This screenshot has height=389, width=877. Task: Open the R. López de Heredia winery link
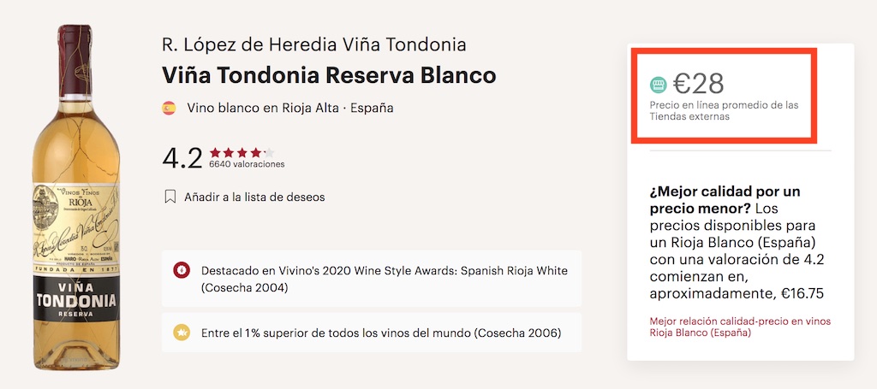tap(313, 45)
